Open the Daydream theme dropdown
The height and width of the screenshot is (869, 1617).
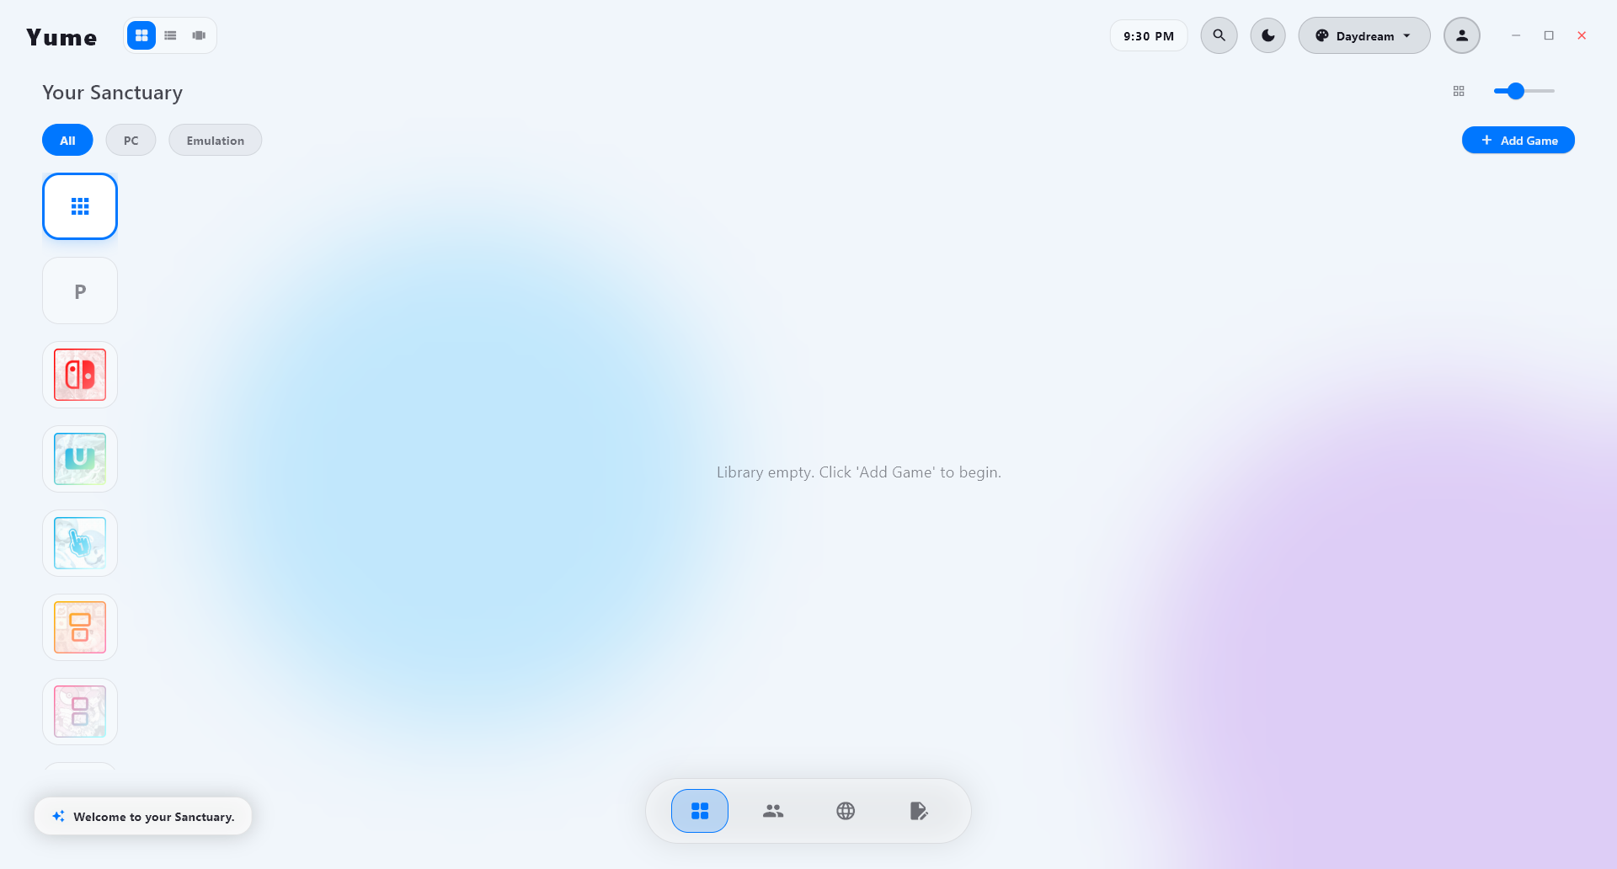[1364, 35]
